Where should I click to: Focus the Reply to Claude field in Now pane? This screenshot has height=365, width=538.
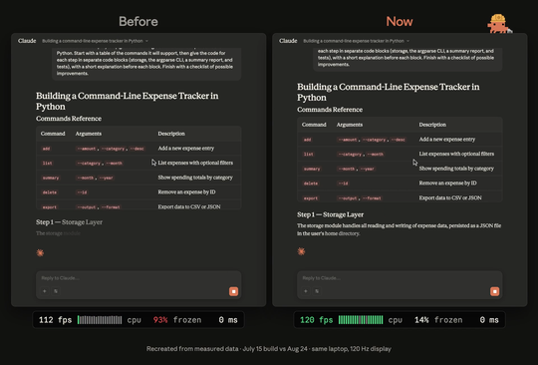pos(400,278)
